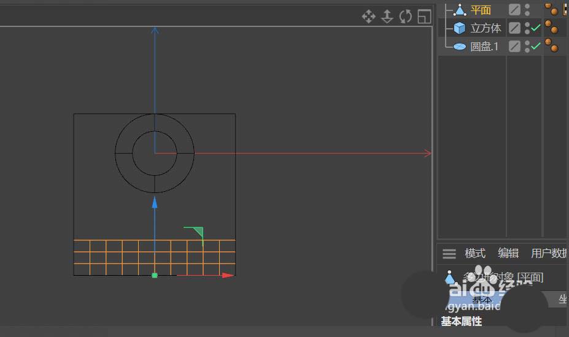Open the 模式 menu in attributes panel

point(475,254)
